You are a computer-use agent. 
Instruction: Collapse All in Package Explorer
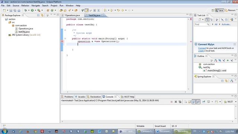point(38,15)
